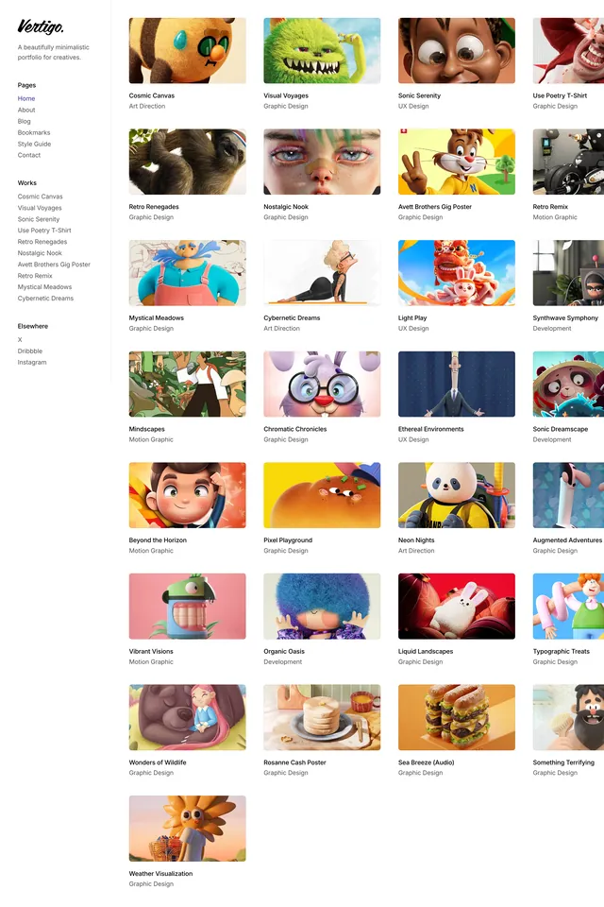Image resolution: width=604 pixels, height=907 pixels.
Task: Visit the X social link
Action: (x=20, y=340)
